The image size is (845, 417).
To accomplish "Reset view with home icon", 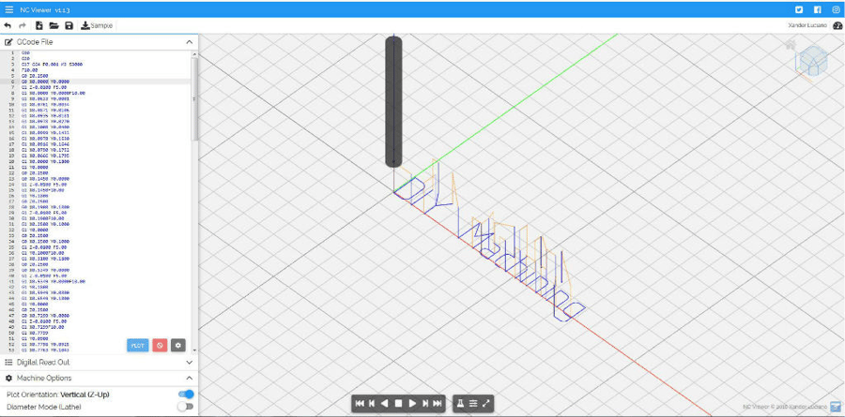I will (791, 45).
